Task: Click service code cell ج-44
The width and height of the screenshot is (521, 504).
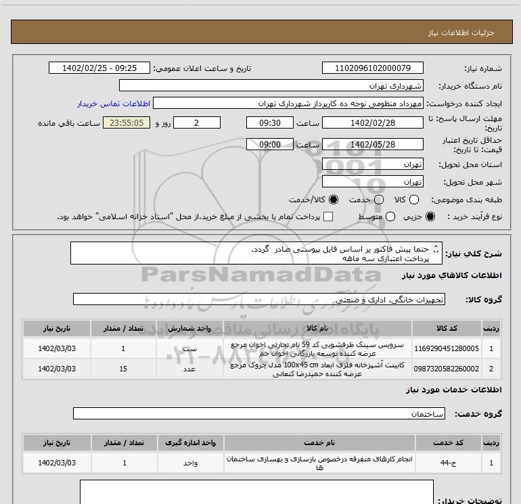Action: click(x=448, y=463)
